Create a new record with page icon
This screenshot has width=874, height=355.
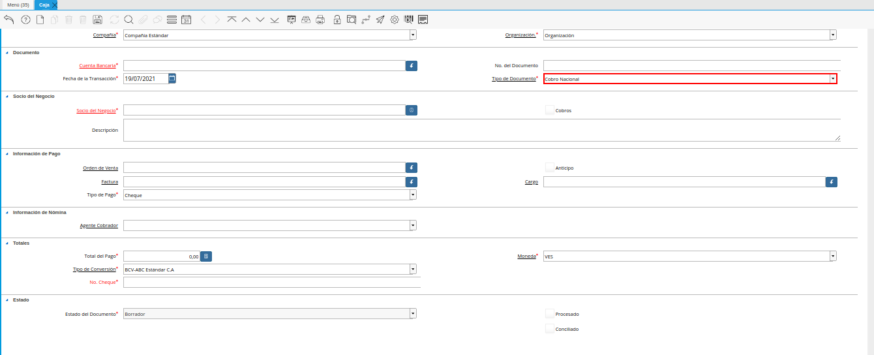40,20
